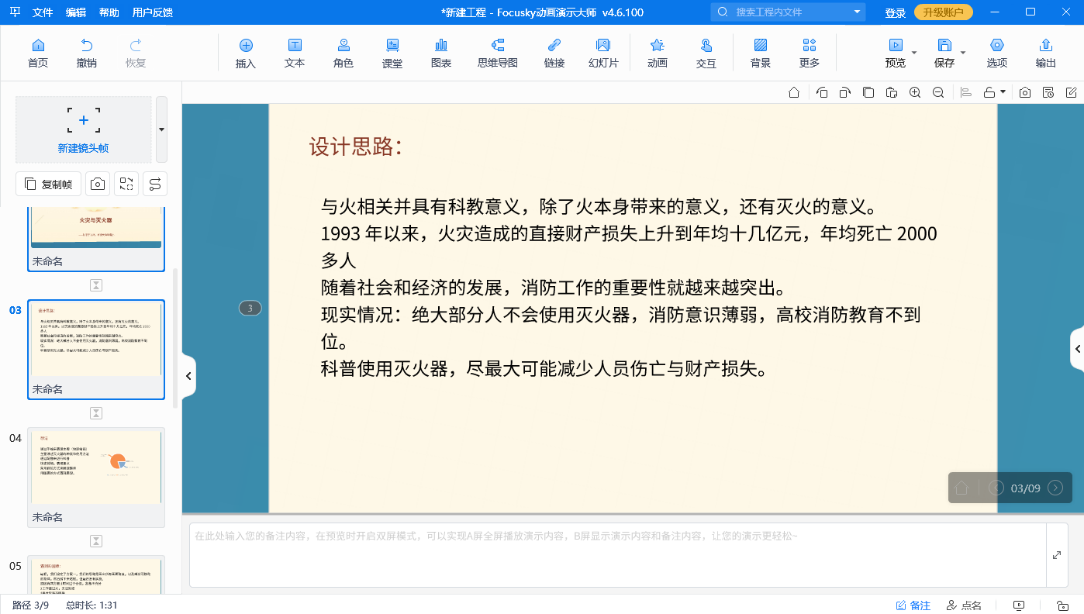
Task: Expand the preview dropdown arrow
Action: click(914, 53)
